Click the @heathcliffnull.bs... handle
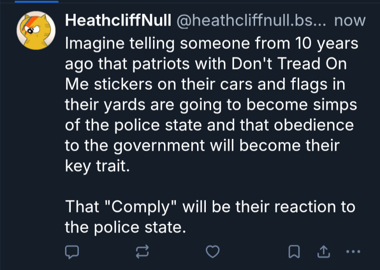The width and height of the screenshot is (380, 270). pyautogui.click(x=251, y=20)
